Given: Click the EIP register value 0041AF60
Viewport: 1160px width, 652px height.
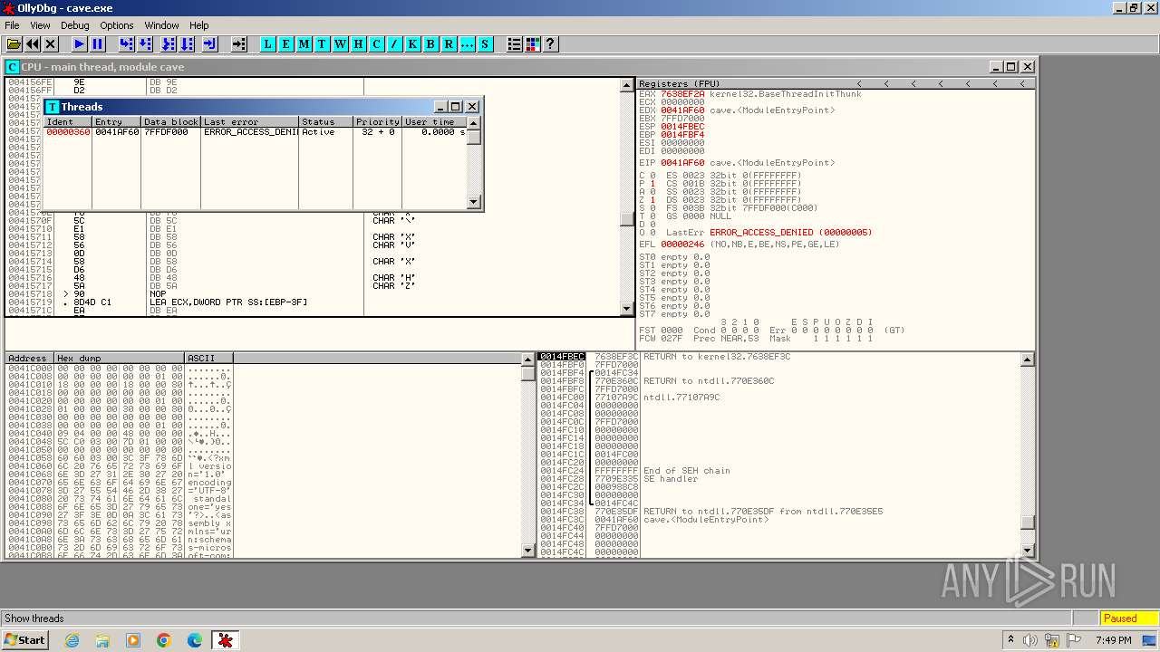Looking at the screenshot, I should (x=682, y=163).
